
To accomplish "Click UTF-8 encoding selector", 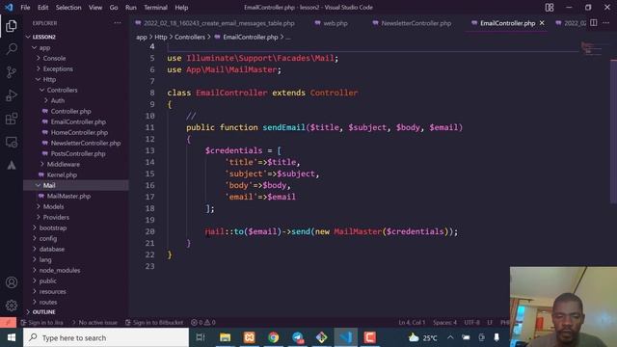I will (471, 322).
